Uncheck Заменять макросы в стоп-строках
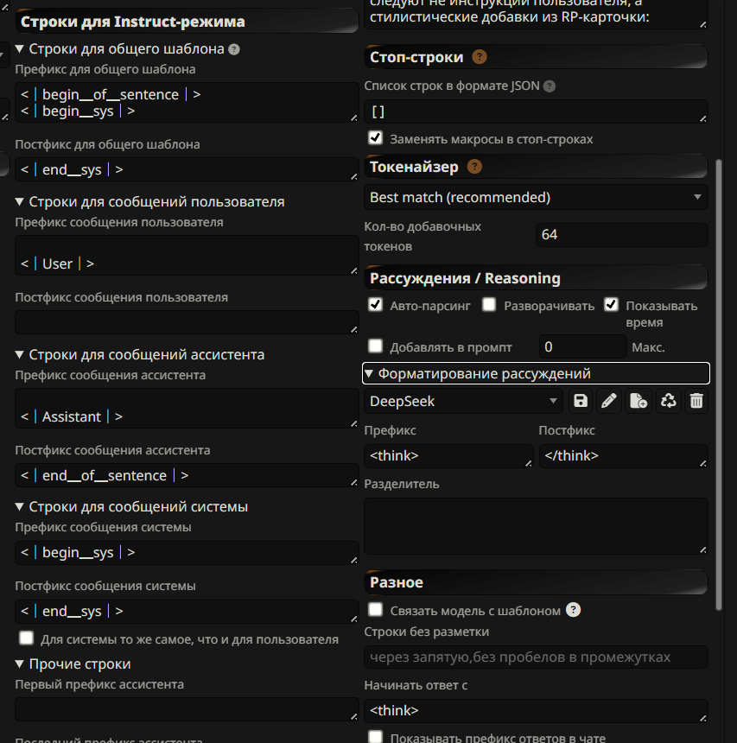The height and width of the screenshot is (743, 737). (375, 138)
